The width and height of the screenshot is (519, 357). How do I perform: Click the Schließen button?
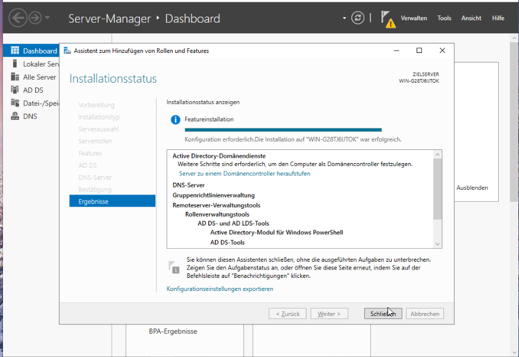[383, 314]
